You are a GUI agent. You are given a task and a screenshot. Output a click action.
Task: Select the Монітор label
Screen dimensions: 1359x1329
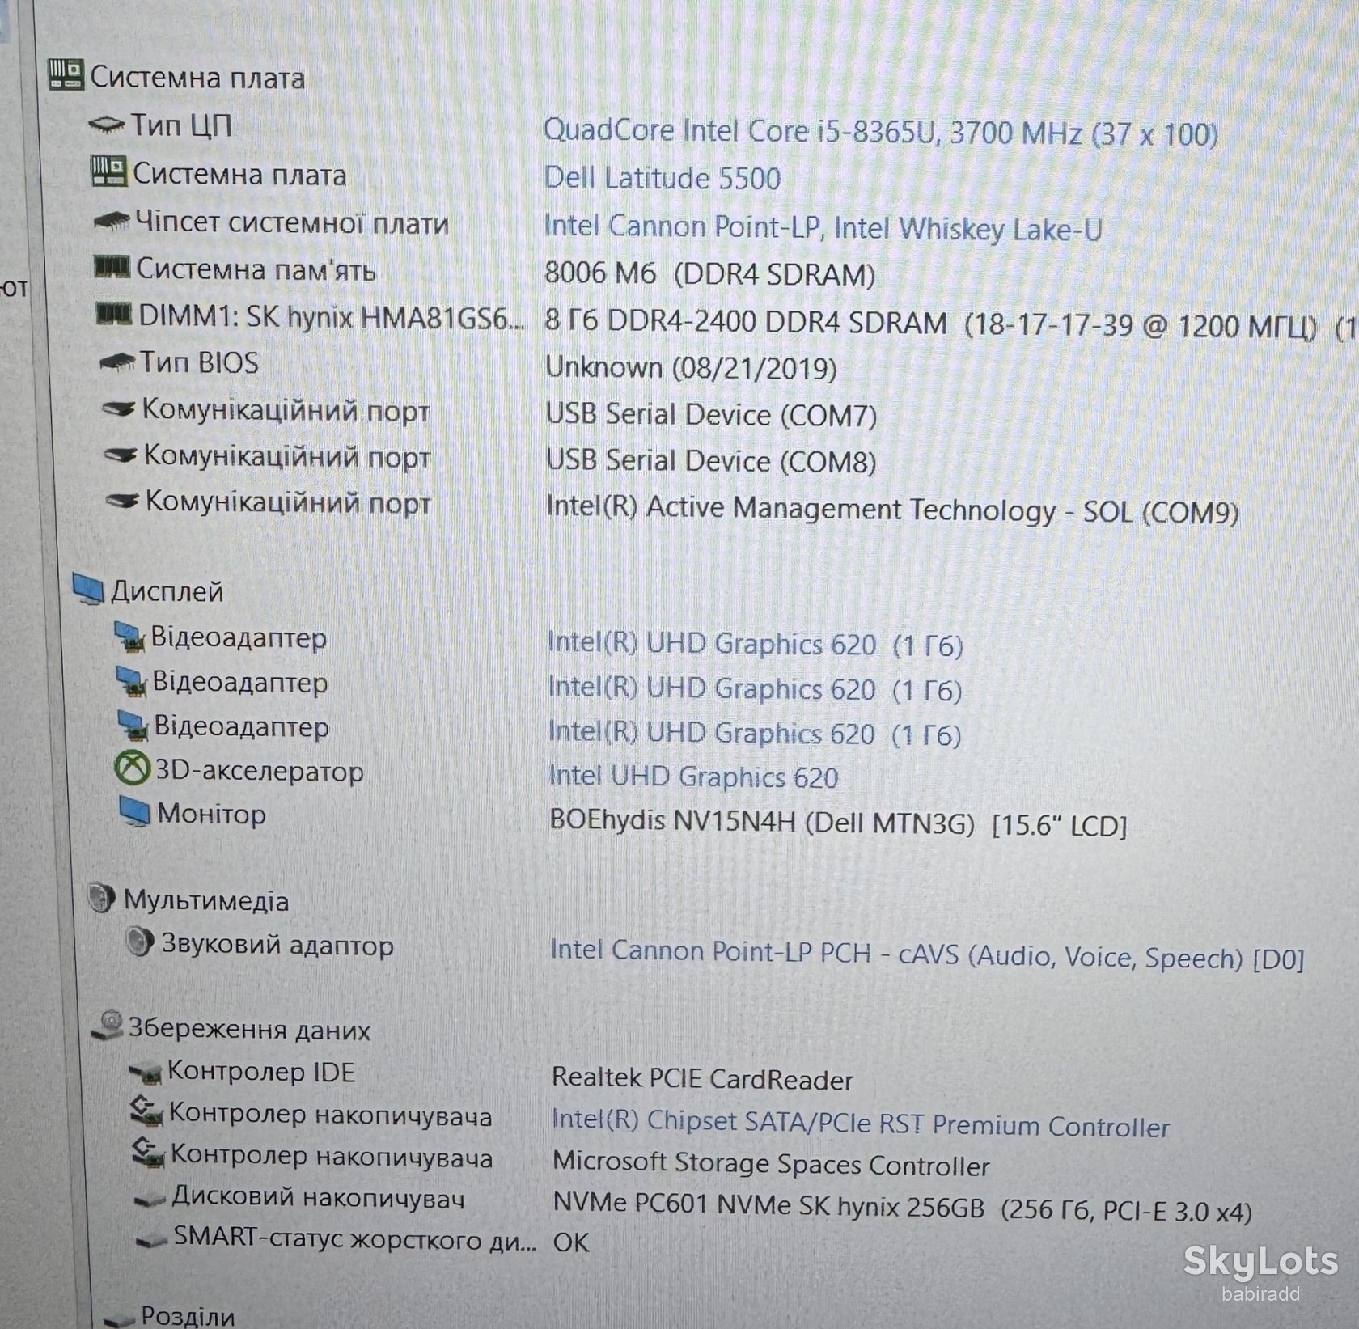[x=211, y=814]
